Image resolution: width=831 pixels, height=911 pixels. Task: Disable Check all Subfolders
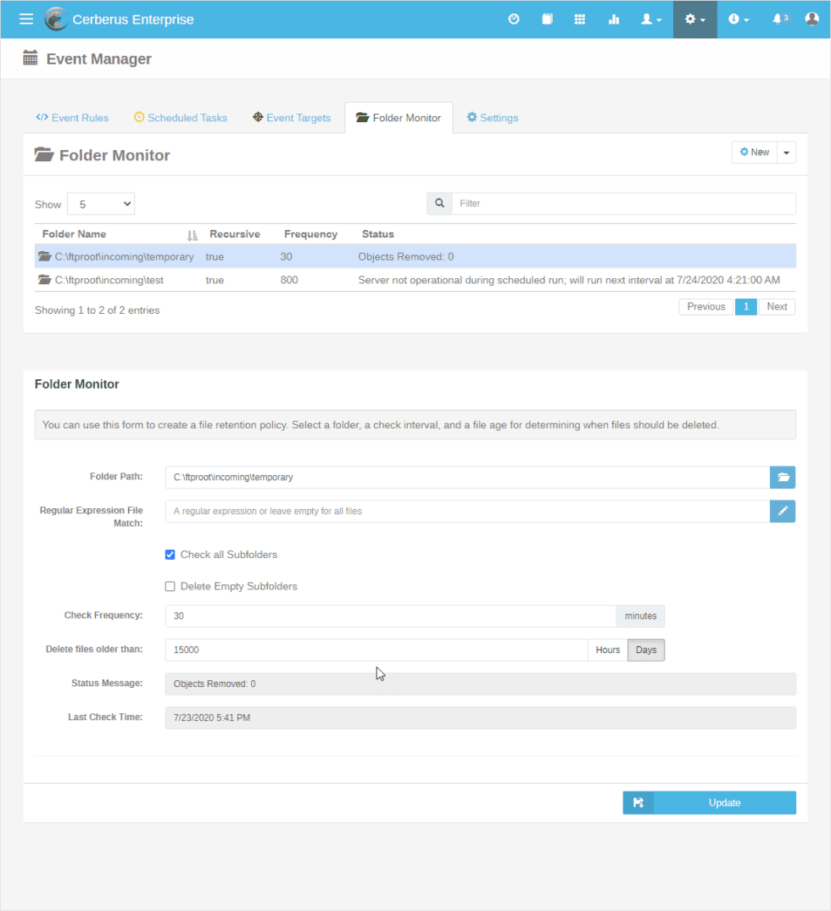[x=170, y=554]
